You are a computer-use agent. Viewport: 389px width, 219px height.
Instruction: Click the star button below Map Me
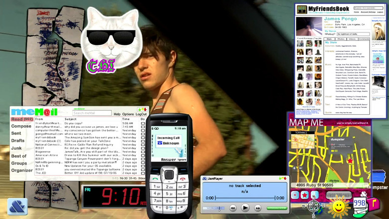(x=304, y=195)
